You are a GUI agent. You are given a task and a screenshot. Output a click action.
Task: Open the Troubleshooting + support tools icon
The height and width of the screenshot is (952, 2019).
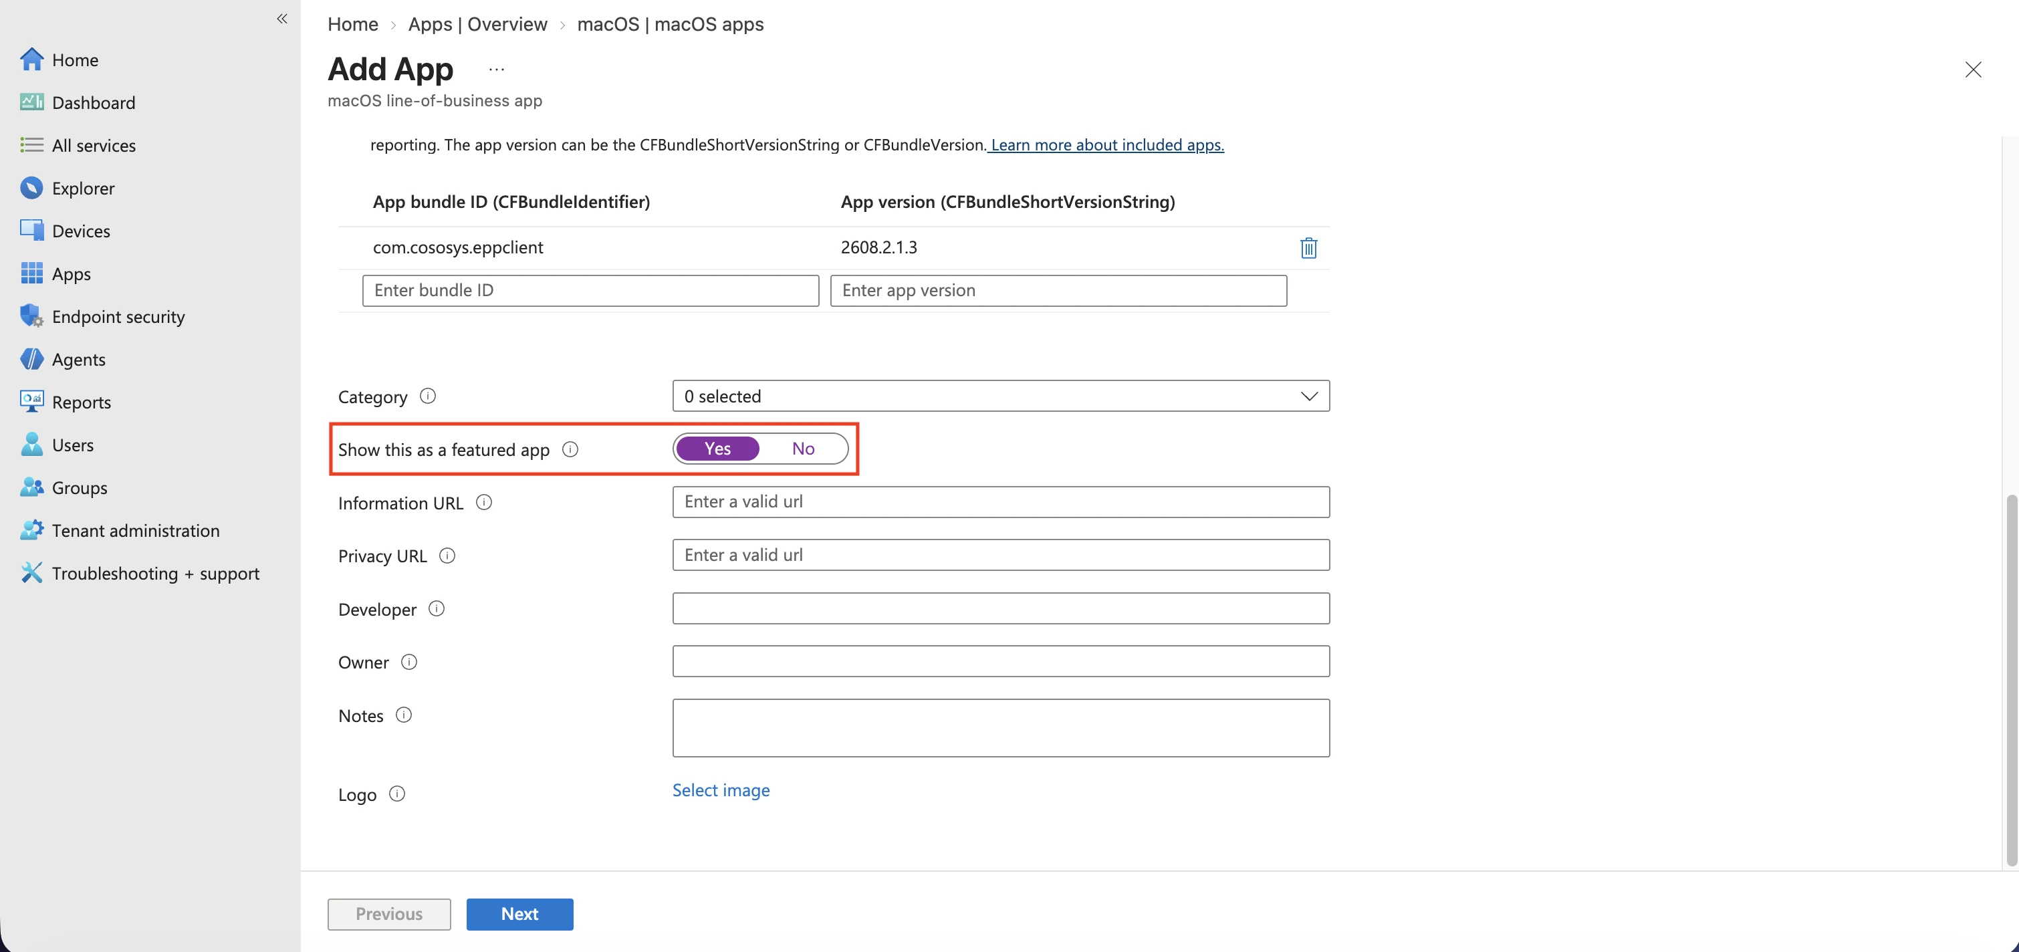[31, 573]
